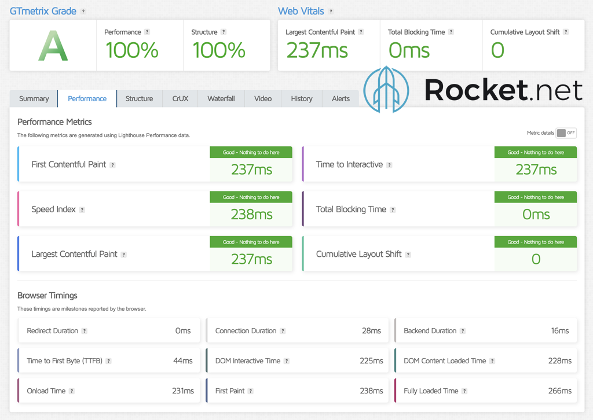Screen dimensions: 593x420
Task: Click Fully Loaded Time help icon
Action: click(x=464, y=391)
